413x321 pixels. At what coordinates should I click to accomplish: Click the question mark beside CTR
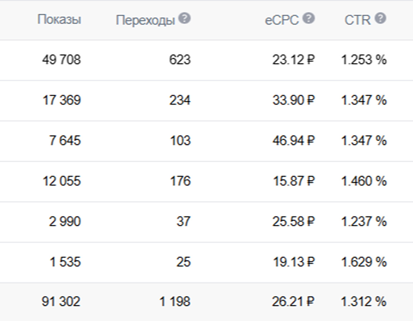pyautogui.click(x=380, y=19)
